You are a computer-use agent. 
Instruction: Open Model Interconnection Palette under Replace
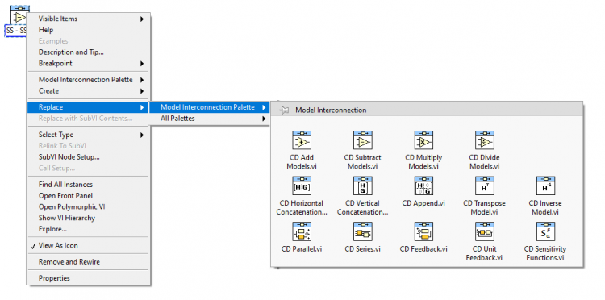point(209,107)
